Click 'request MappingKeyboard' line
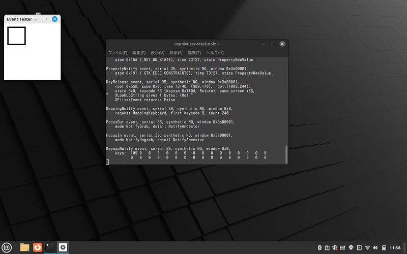The width and height of the screenshot is (407, 254). [172, 113]
